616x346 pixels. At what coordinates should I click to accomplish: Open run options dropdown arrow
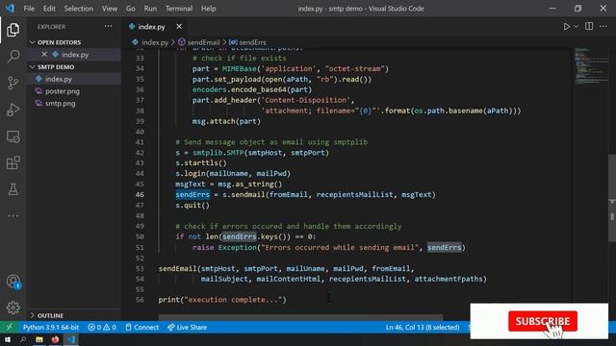coord(576,26)
